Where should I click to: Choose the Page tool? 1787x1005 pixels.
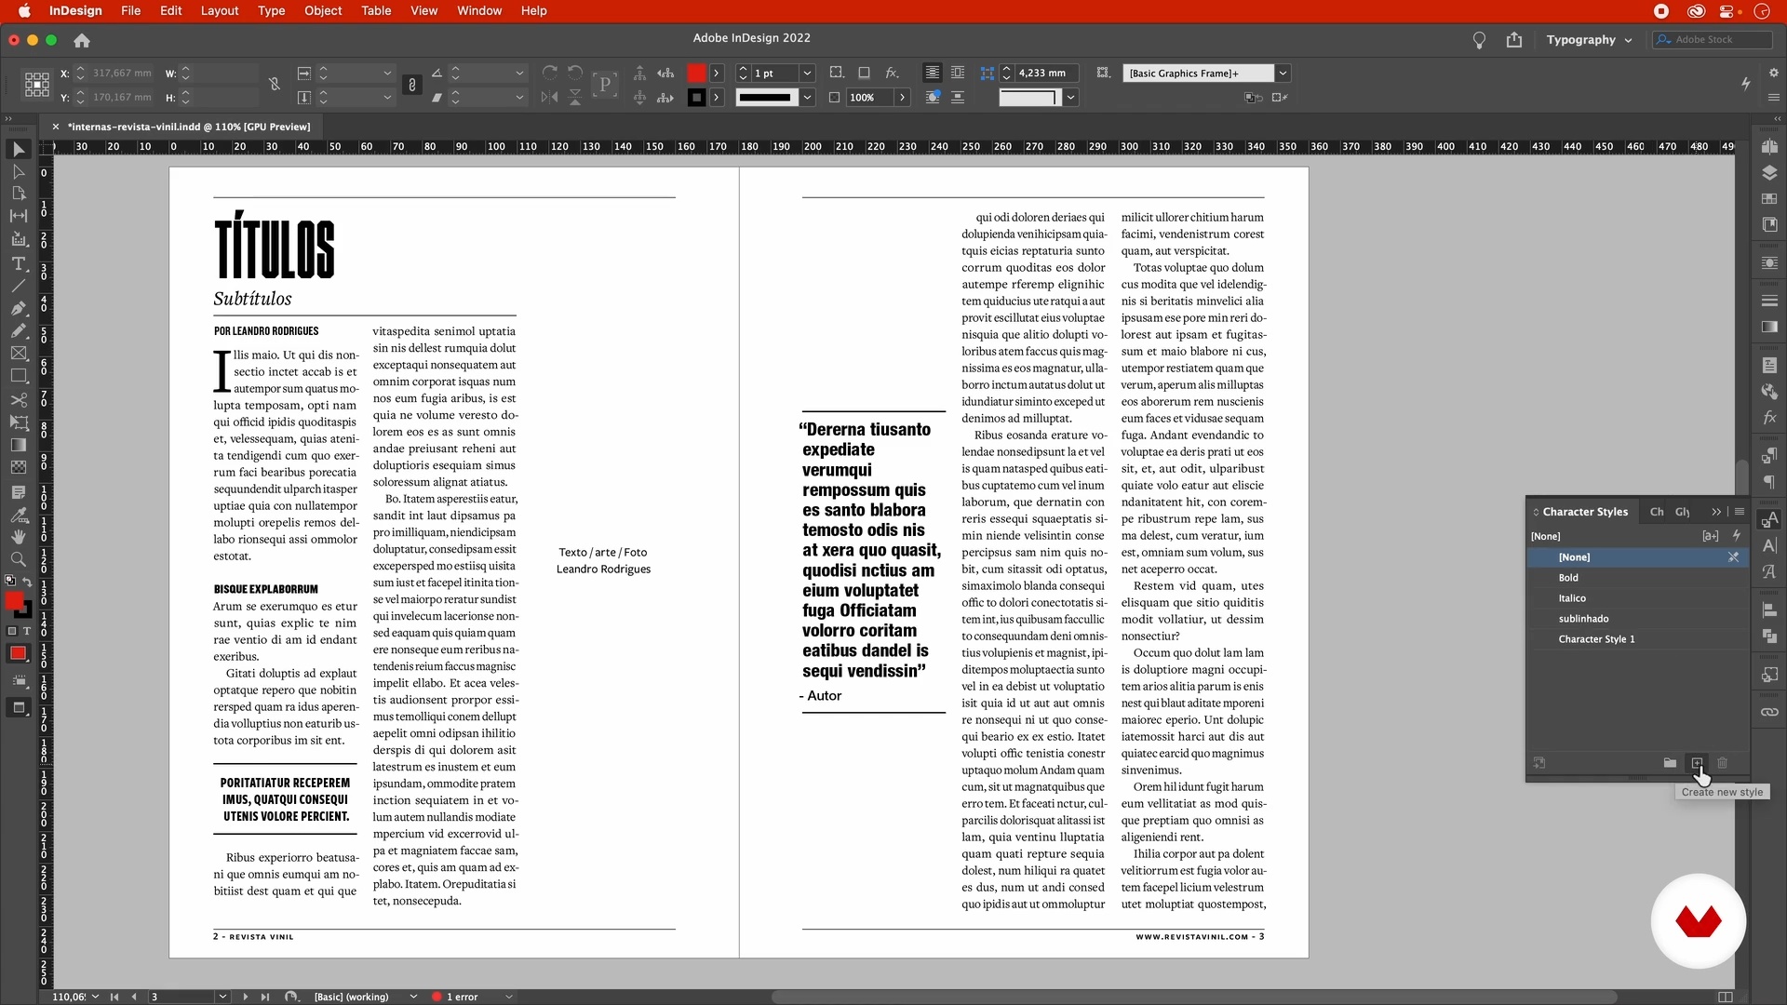19,194
